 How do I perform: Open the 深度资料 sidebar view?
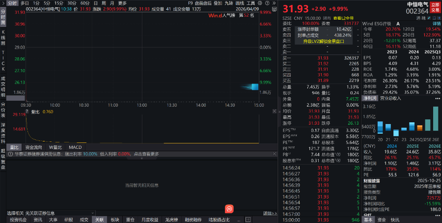point(3,134)
